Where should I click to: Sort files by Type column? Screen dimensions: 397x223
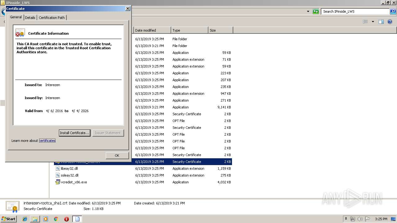pos(190,30)
